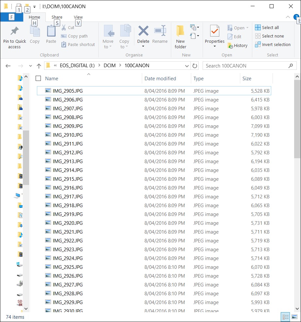Click Select all in the ribbon

click(x=267, y=27)
